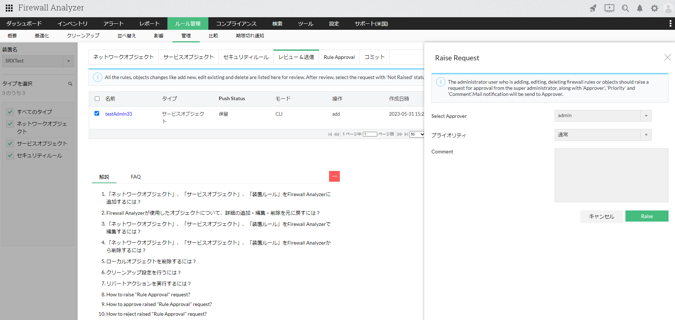Viewport: 675px width, 320px height.
Task: Click the rocket quick-start icon
Action: 593,8
